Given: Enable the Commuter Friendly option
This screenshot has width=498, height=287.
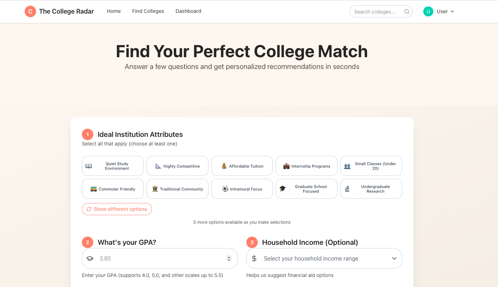Looking at the screenshot, I should tap(113, 189).
